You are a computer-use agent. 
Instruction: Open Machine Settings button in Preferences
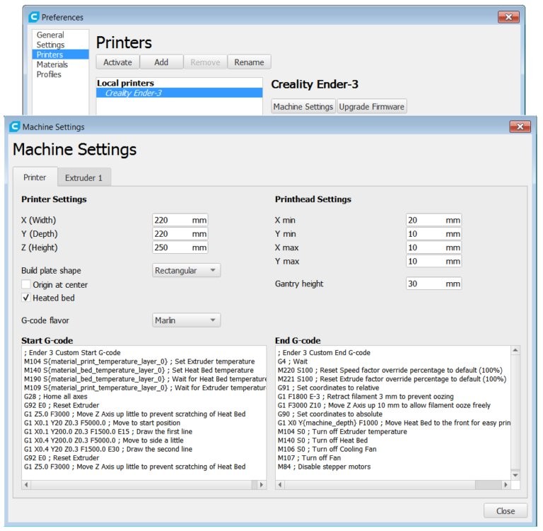coord(303,107)
